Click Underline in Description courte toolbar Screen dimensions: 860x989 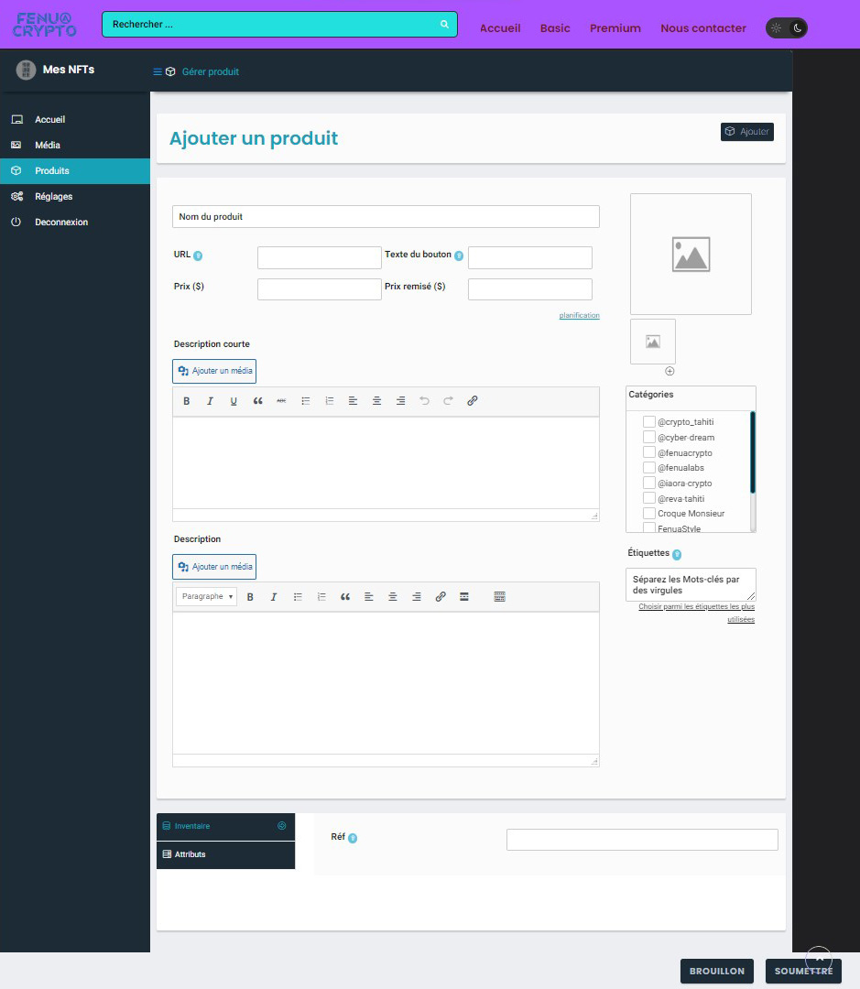click(234, 401)
